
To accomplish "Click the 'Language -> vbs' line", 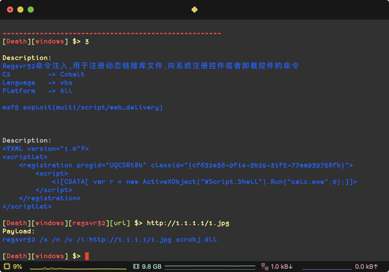I will 37,83.
